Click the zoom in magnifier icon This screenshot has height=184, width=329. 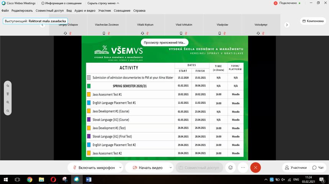coord(8,102)
